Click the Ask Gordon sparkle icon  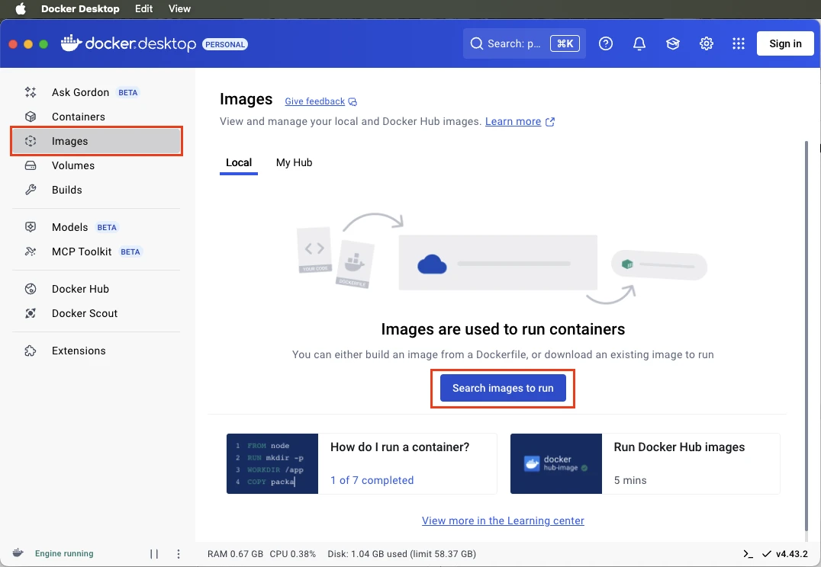[31, 92]
